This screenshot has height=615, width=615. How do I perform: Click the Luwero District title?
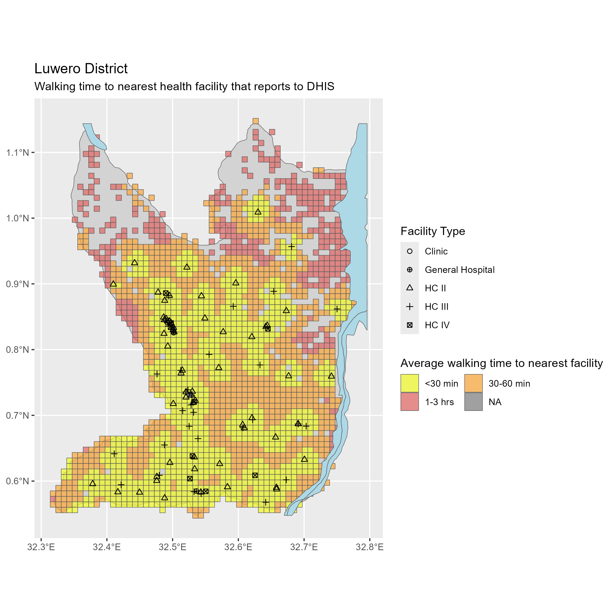tap(81, 69)
